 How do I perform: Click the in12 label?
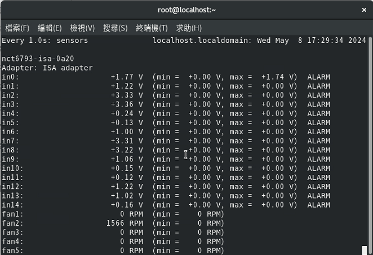[x=12, y=186]
